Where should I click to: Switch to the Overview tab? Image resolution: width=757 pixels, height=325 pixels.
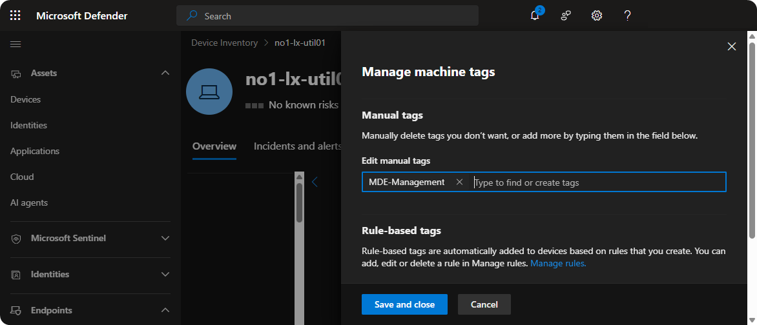214,146
